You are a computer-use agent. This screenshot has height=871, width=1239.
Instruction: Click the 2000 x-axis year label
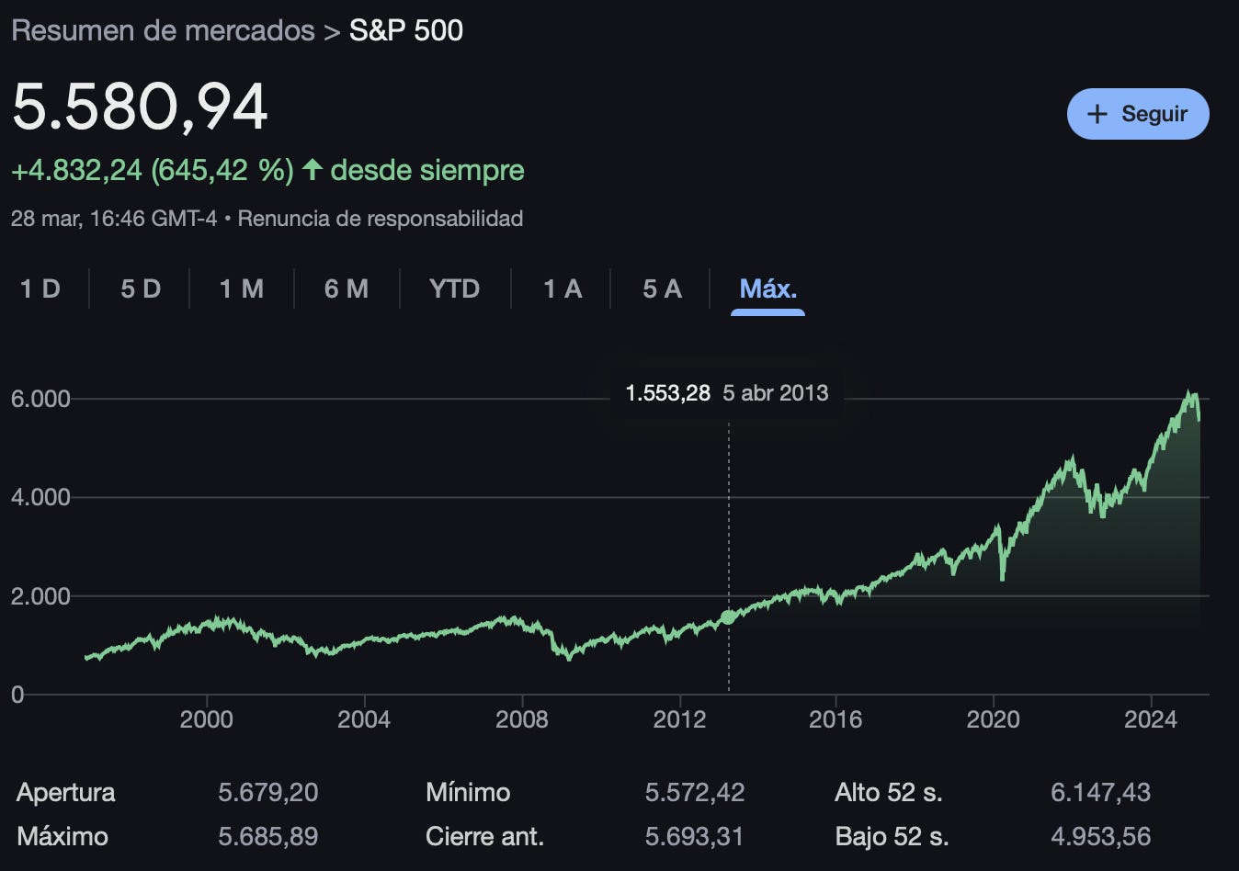point(207,719)
